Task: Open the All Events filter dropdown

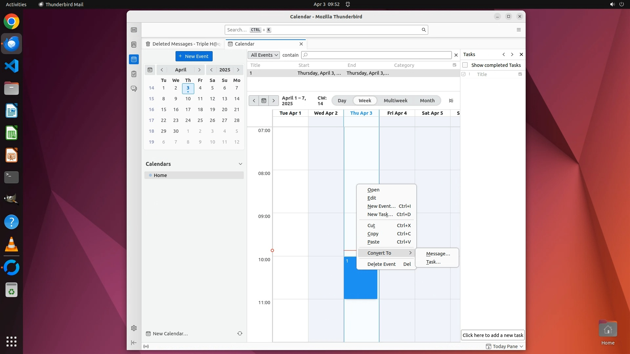Action: pyautogui.click(x=264, y=55)
